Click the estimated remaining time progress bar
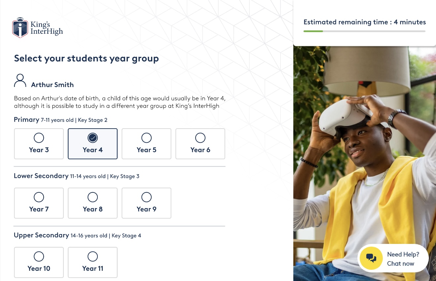This screenshot has height=281, width=436. point(364,31)
